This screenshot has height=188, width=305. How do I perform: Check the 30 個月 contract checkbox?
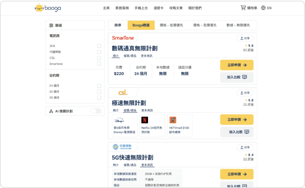click(x=99, y=91)
